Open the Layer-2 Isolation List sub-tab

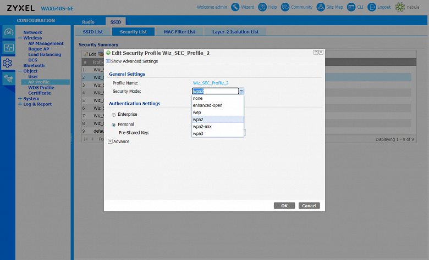pos(235,32)
